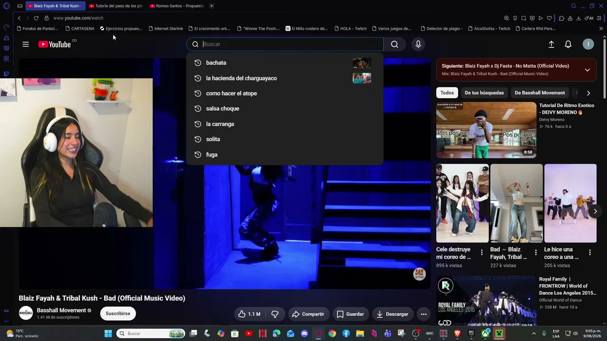Show more filter chips with the arrow

tap(589, 93)
